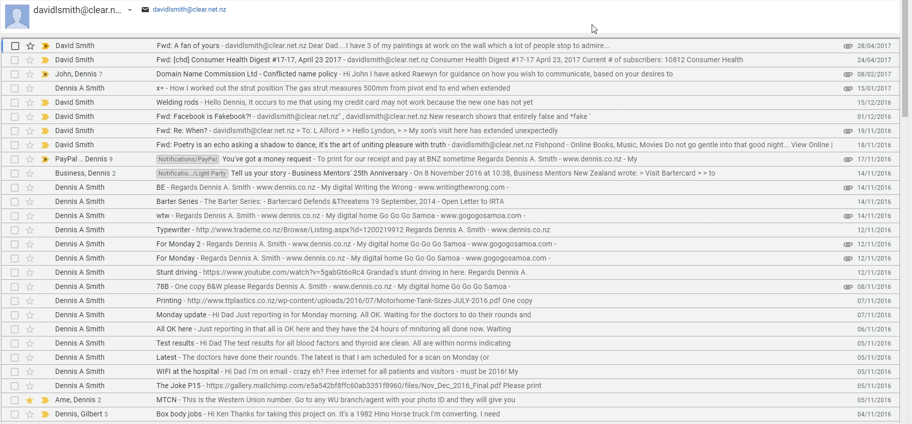Click Notifications/PayPal label tag
Image resolution: width=912 pixels, height=424 pixels.
coord(188,159)
